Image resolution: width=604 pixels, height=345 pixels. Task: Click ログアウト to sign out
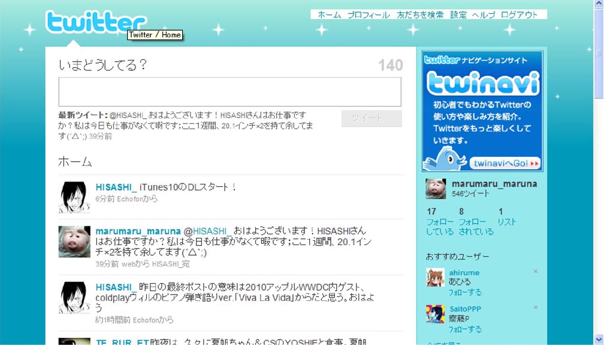[520, 15]
